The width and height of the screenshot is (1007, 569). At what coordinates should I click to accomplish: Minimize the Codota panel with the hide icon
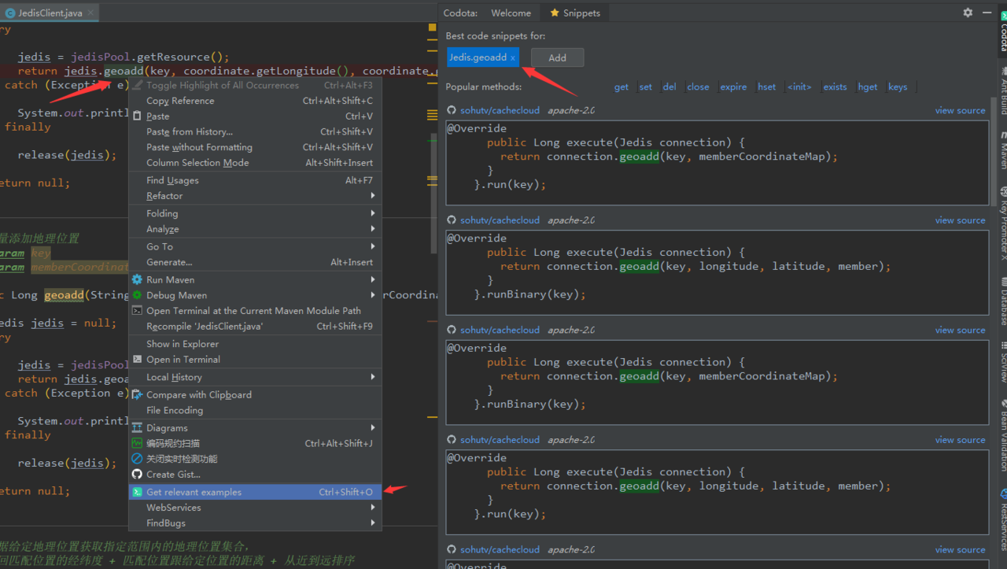[986, 13]
